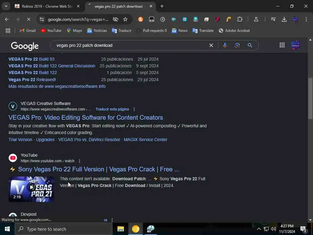
Task: Open VEGAS Pro: Video Editing Software result
Action: pyautogui.click(x=86, y=117)
